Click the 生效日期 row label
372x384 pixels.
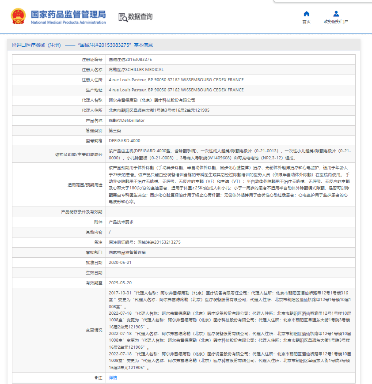pyautogui.click(x=94, y=273)
